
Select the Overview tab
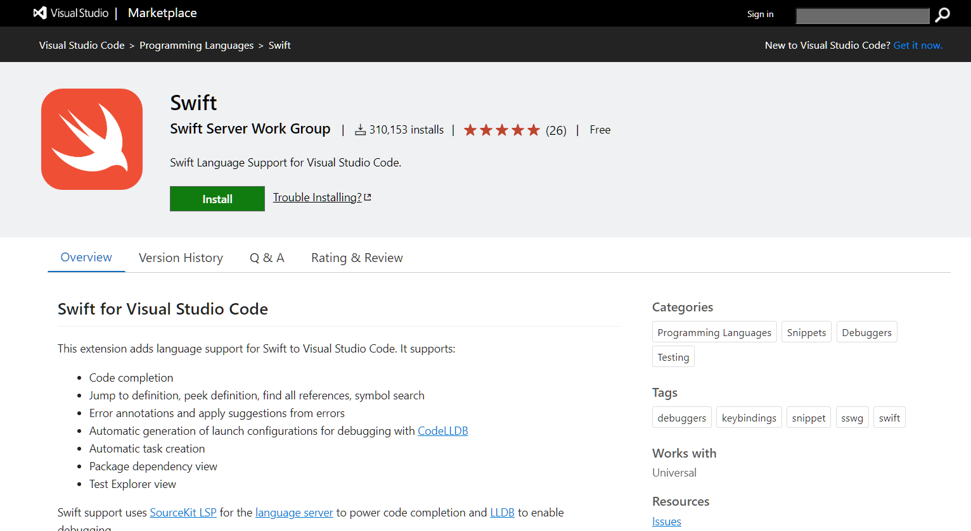[x=86, y=258]
